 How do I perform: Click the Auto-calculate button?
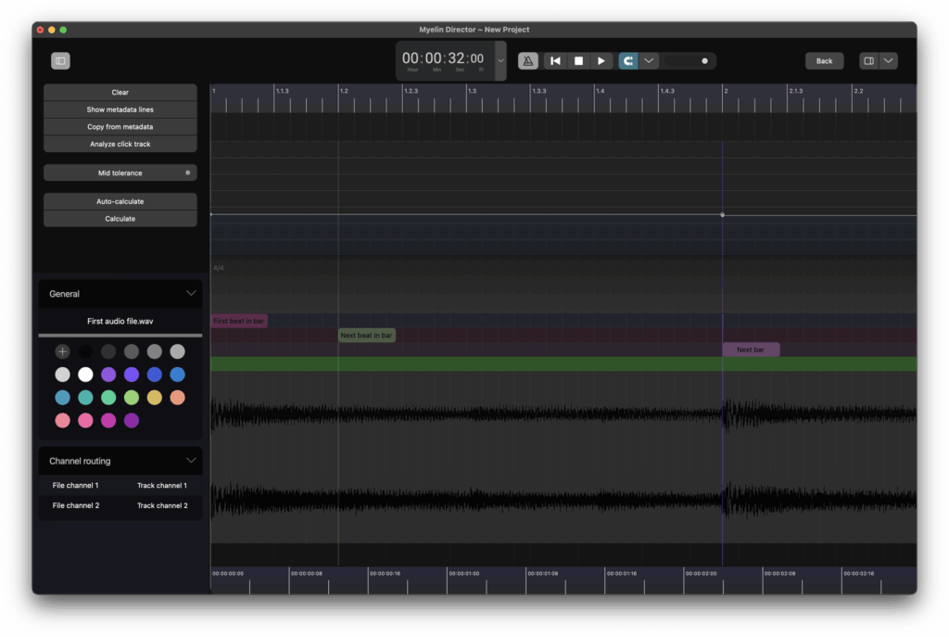120,201
